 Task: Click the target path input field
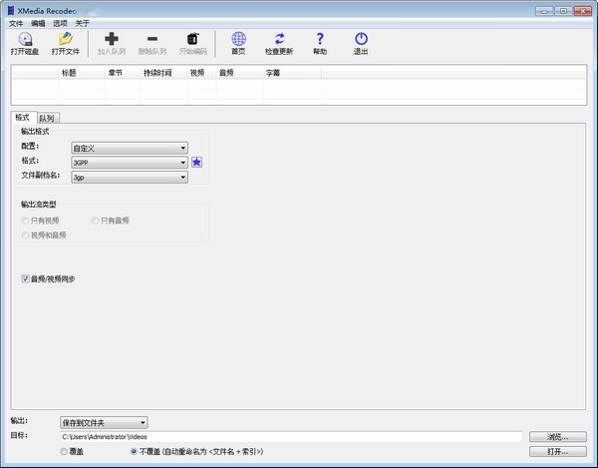coord(291,437)
